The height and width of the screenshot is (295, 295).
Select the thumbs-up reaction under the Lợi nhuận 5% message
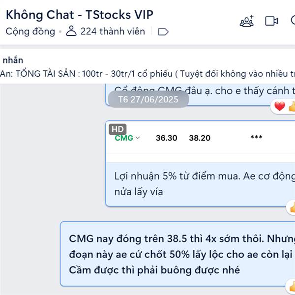[x=292, y=208]
